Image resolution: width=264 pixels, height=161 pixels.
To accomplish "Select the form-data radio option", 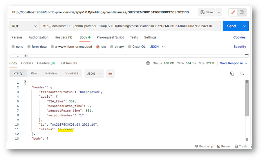I will click(29, 47).
